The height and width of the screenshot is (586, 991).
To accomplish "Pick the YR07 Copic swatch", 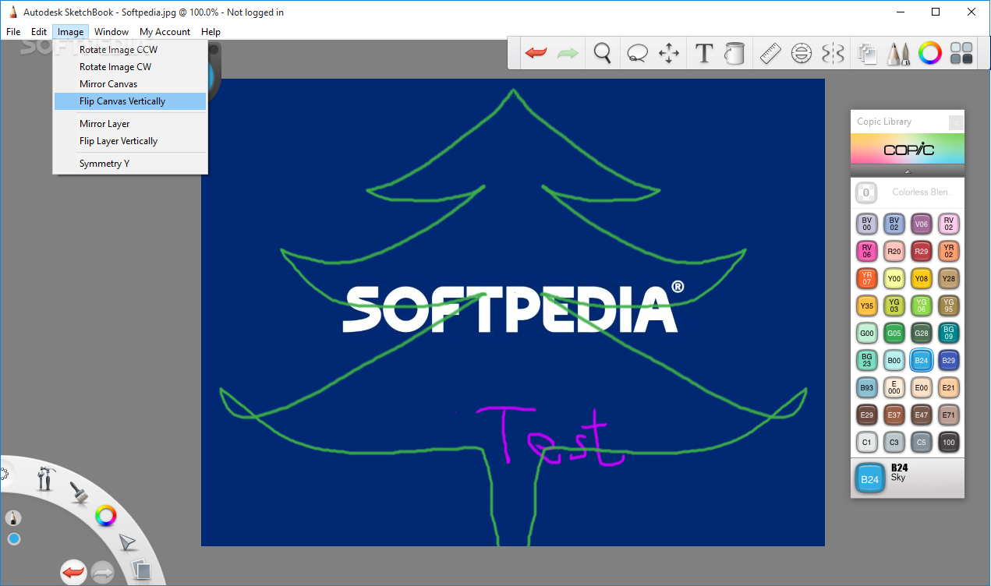I will pyautogui.click(x=867, y=279).
